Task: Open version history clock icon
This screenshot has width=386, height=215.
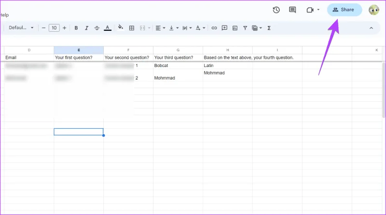Action: tap(276, 10)
